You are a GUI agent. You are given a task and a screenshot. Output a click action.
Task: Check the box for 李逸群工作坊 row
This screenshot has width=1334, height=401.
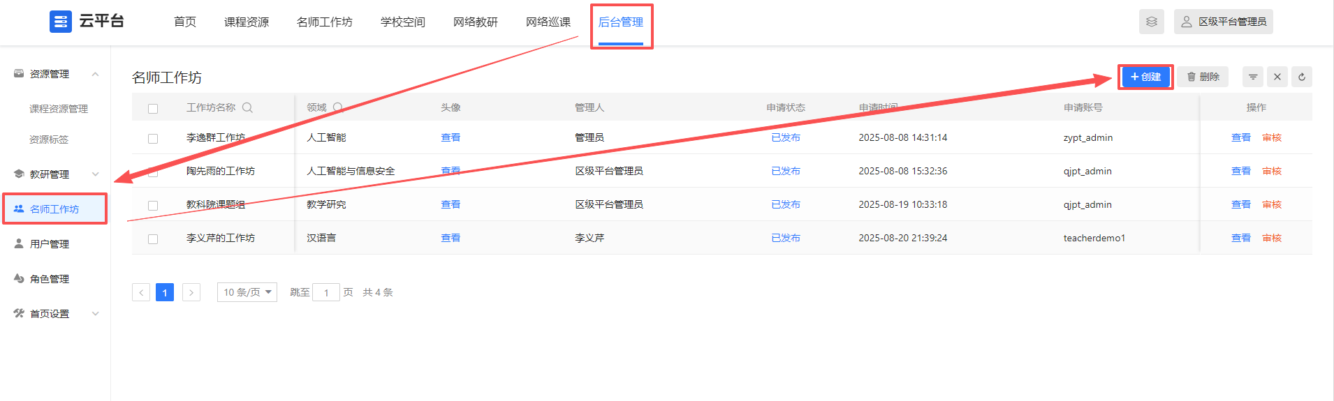coord(153,138)
